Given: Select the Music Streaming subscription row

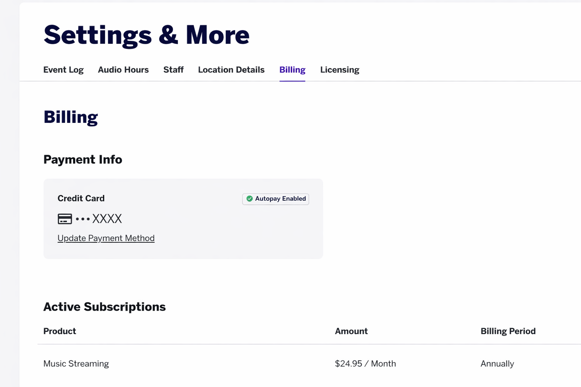Looking at the screenshot, I should point(309,364).
